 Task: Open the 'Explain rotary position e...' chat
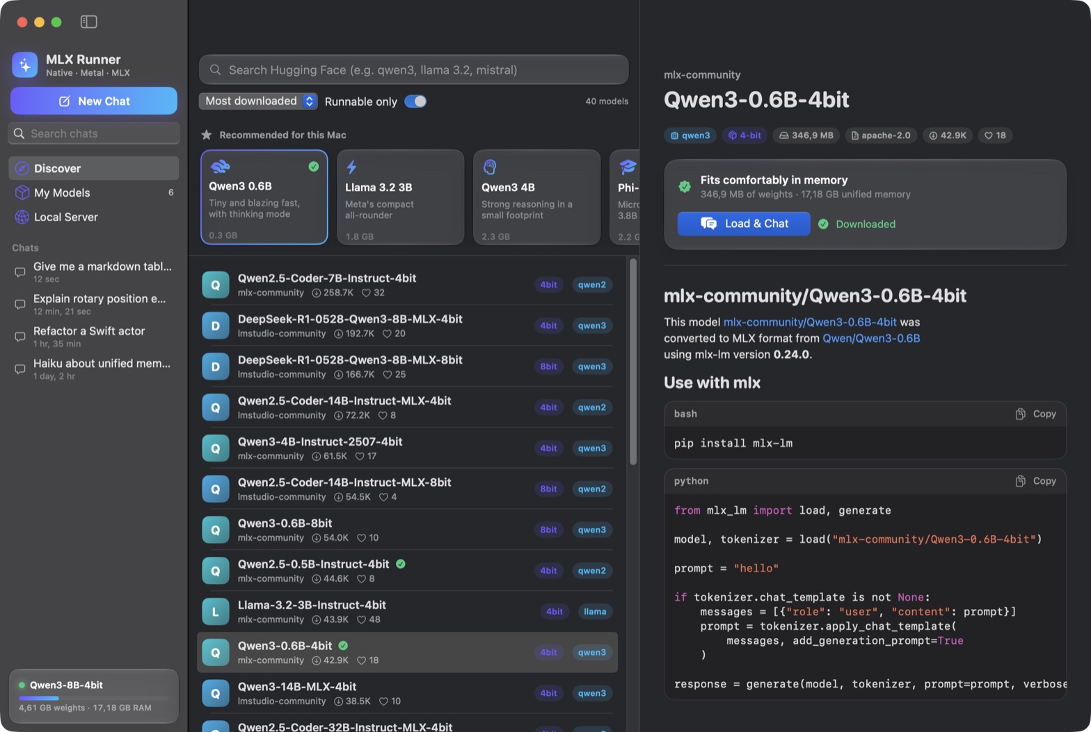(x=94, y=304)
